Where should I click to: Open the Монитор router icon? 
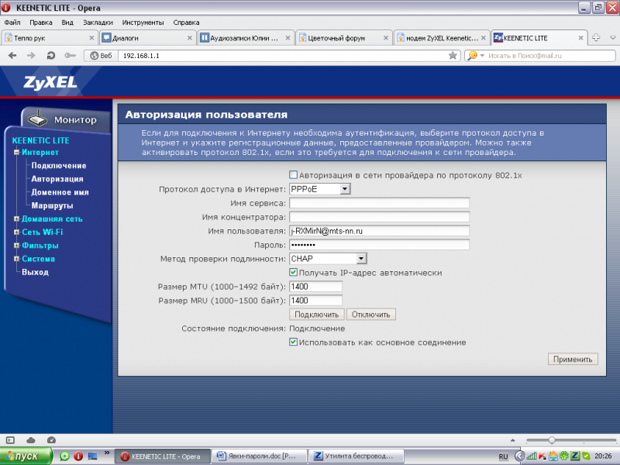[x=38, y=118]
